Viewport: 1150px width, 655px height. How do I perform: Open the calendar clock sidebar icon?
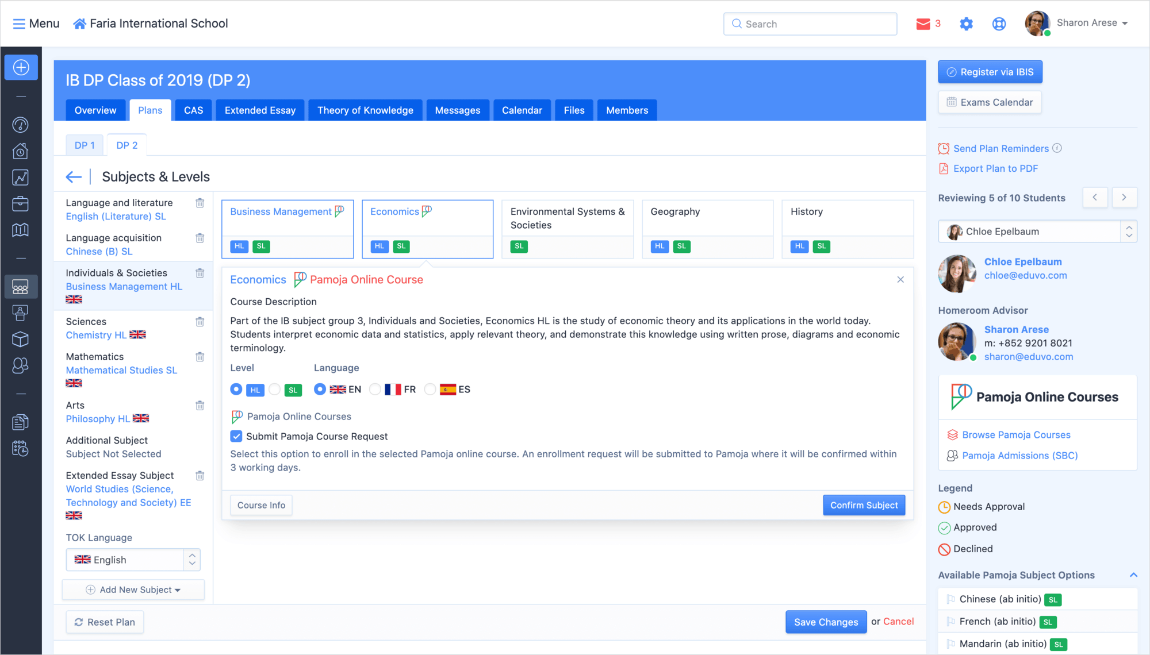coord(21,449)
